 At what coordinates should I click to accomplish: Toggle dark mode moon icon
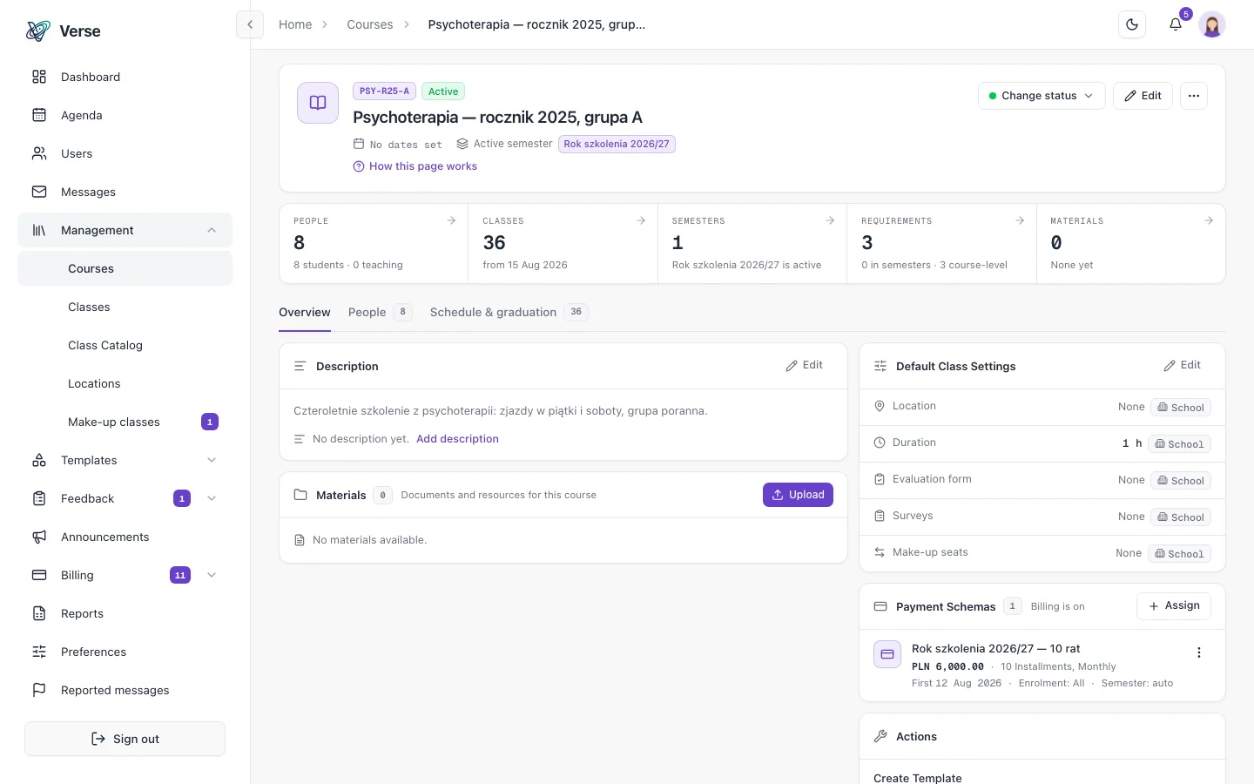pos(1132,24)
